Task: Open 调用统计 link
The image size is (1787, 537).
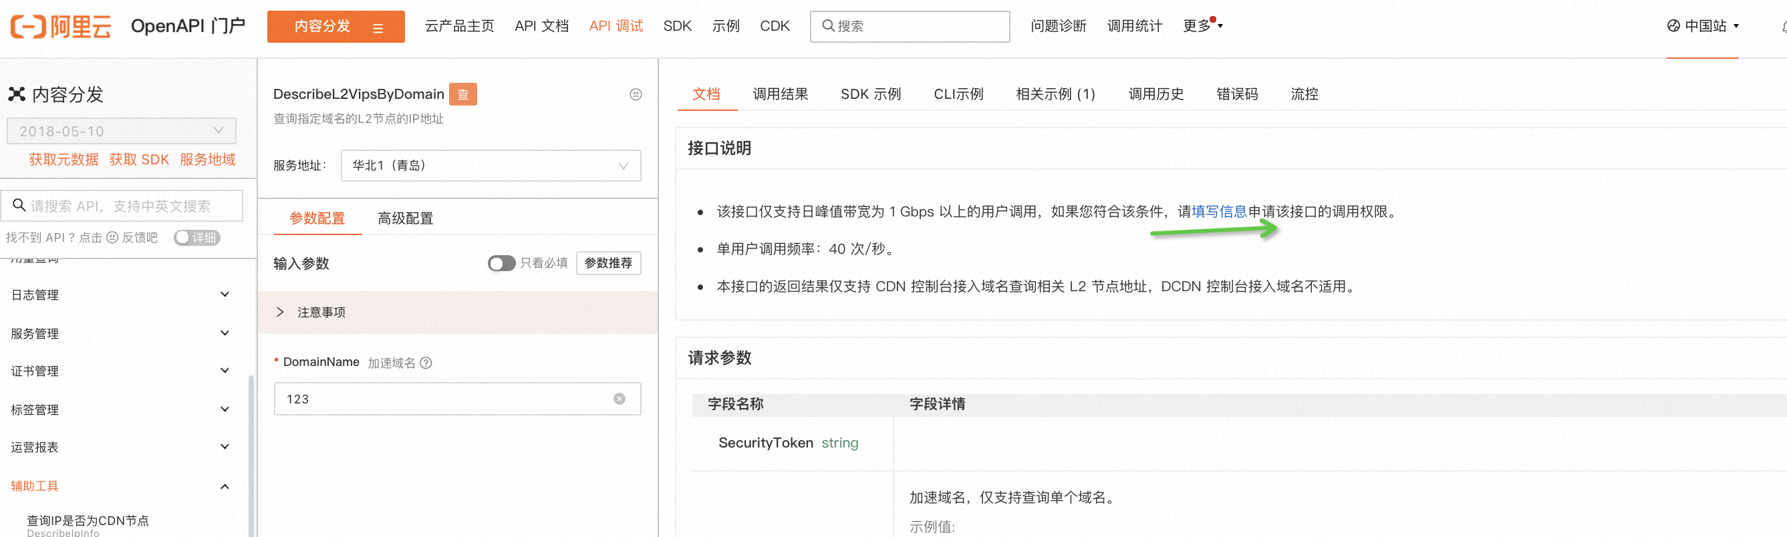Action: click(1134, 26)
